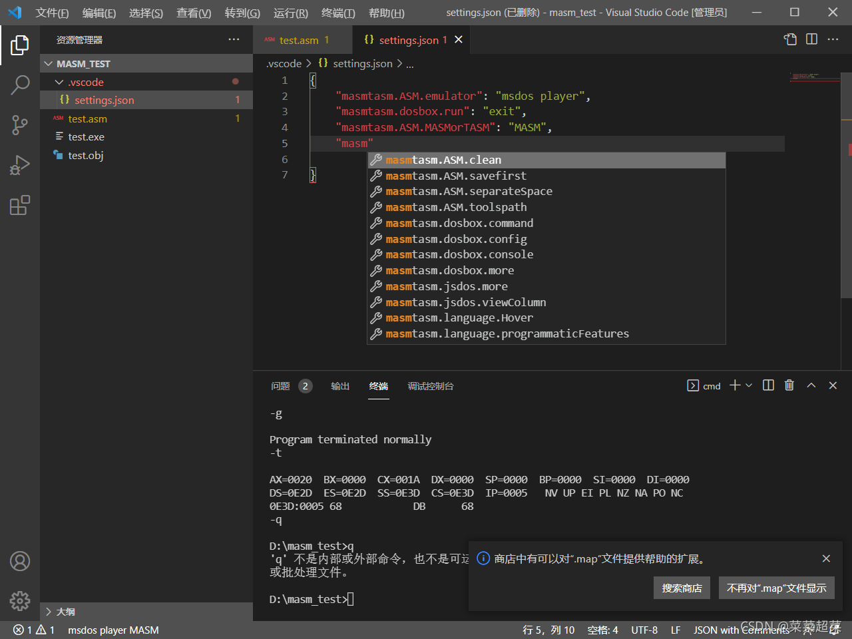Screen dimensions: 852x639
Task: Select masmtasm.ASM.separateSpace suggestion
Action: tap(546, 191)
